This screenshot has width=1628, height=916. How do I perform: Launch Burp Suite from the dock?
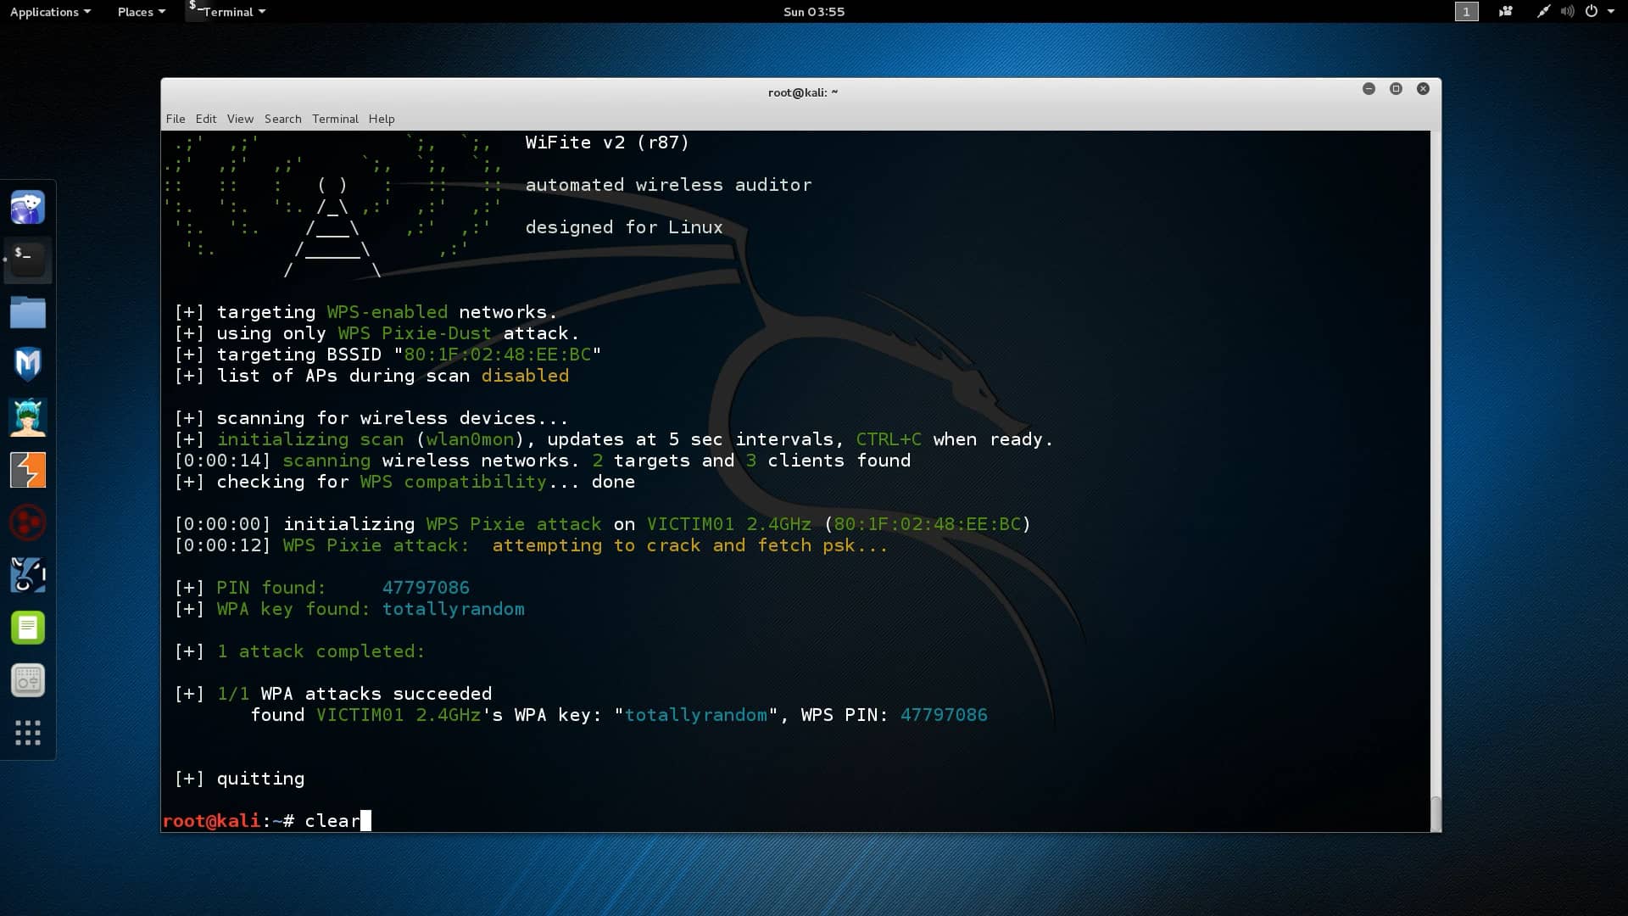coord(28,471)
